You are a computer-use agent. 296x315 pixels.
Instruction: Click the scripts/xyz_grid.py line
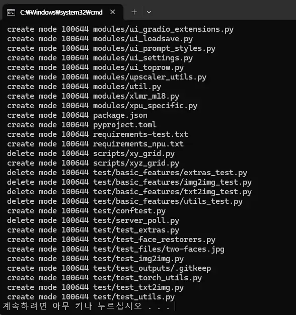tap(93, 163)
